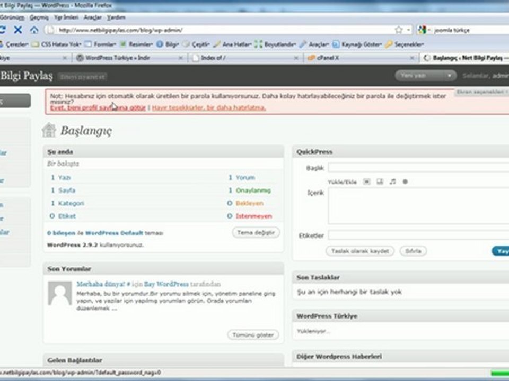Open the Kategori count link

[x=71, y=203]
